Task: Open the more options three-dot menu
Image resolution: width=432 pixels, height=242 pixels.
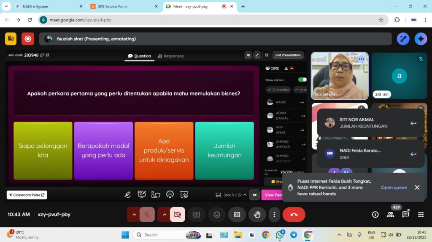Action: pyautogui.click(x=274, y=215)
